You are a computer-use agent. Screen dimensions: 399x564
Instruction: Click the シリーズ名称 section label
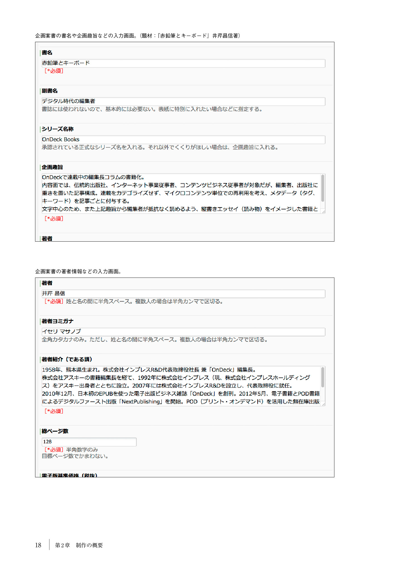coord(58,129)
